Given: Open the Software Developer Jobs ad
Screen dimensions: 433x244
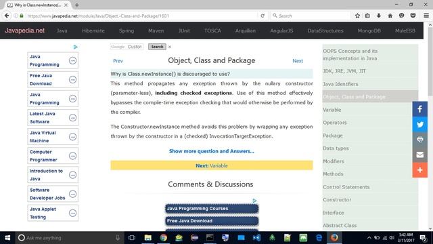Looking at the screenshot, I should (x=53, y=195).
